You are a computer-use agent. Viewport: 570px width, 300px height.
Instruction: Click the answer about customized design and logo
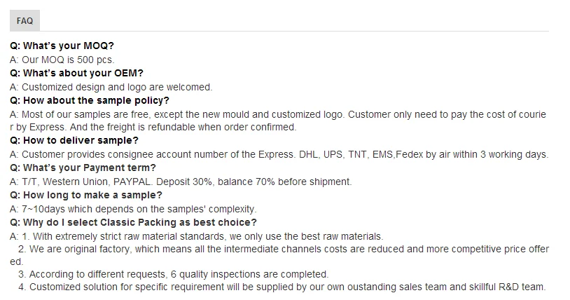pyautogui.click(x=111, y=87)
